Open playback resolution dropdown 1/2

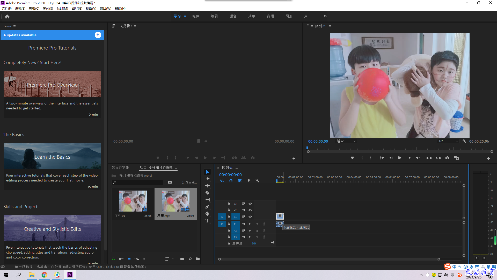point(448,141)
